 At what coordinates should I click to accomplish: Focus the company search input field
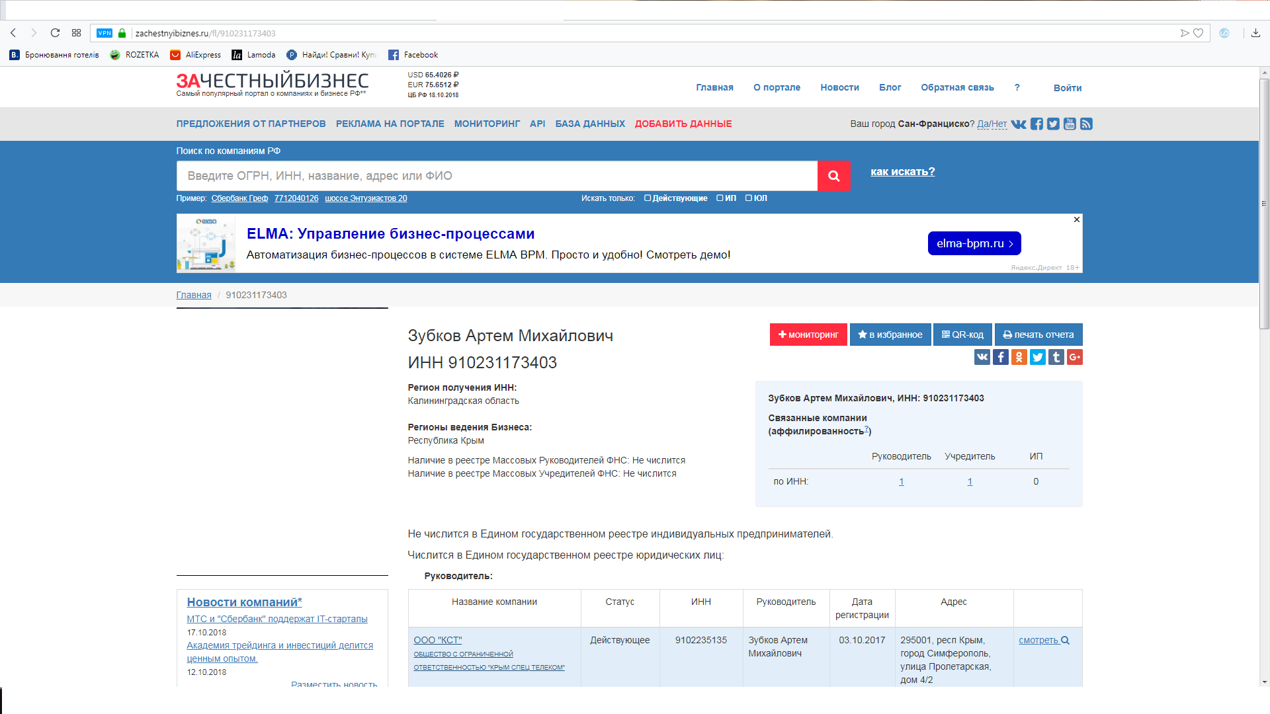click(497, 176)
